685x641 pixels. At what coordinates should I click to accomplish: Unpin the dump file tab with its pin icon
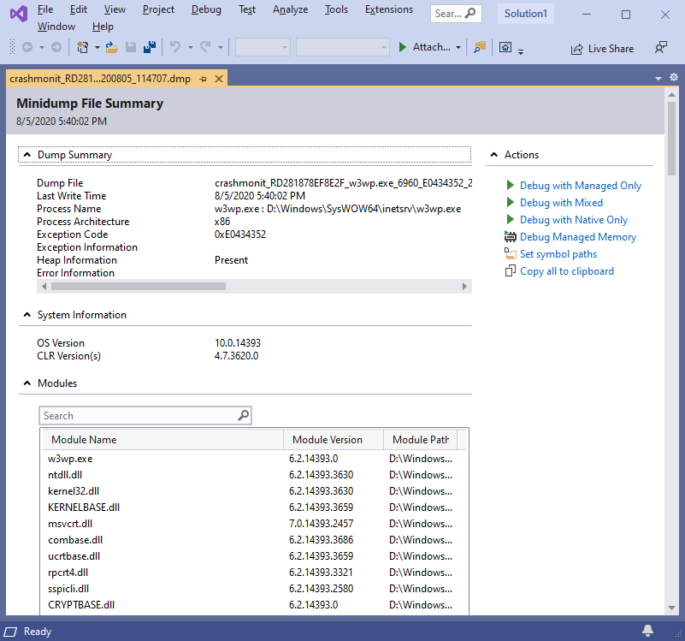tap(203, 77)
